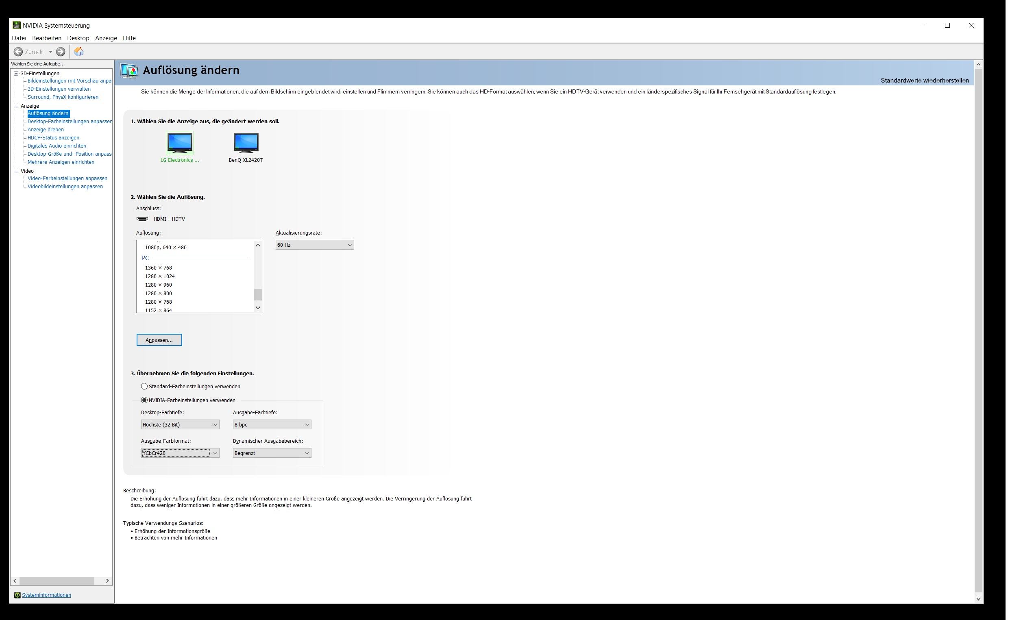1010x620 pixels.
Task: Open the Systeminformationen link
Action: coord(46,595)
